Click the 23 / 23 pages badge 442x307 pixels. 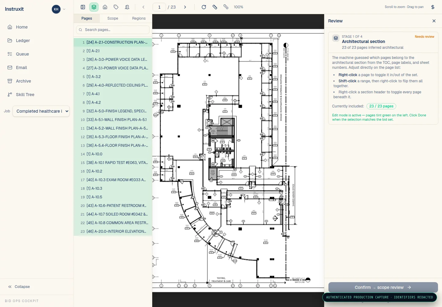coord(381,106)
